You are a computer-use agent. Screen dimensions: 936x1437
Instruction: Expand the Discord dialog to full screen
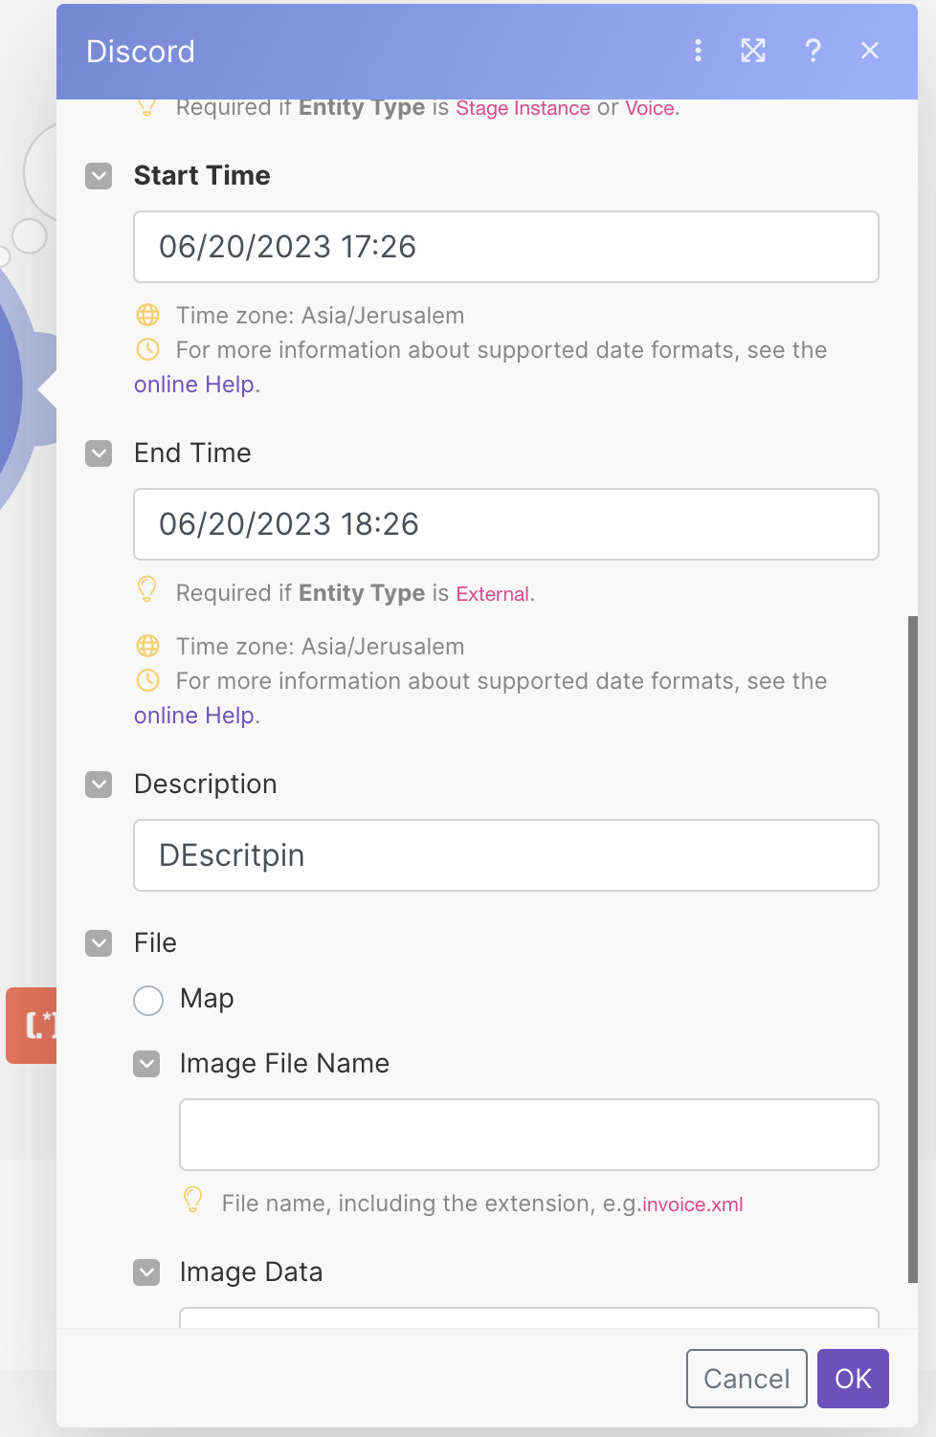pos(753,51)
